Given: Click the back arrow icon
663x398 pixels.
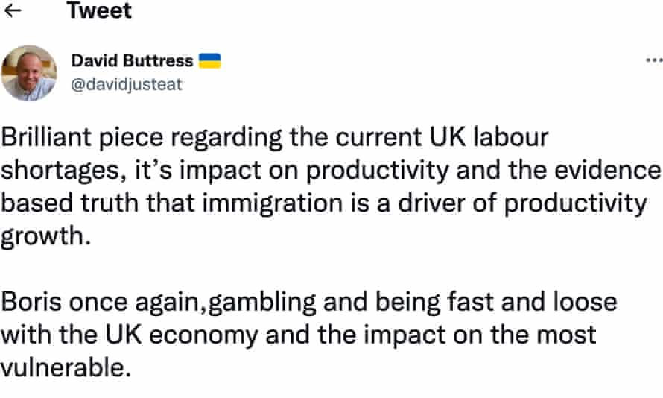Looking at the screenshot, I should [13, 12].
